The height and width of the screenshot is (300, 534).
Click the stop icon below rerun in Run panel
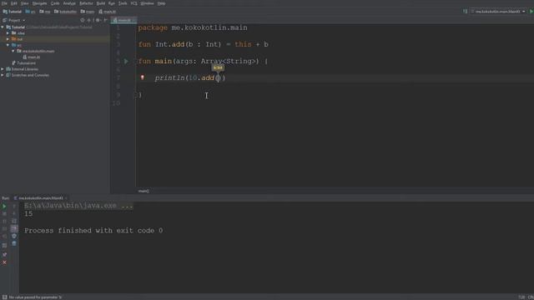(4, 213)
